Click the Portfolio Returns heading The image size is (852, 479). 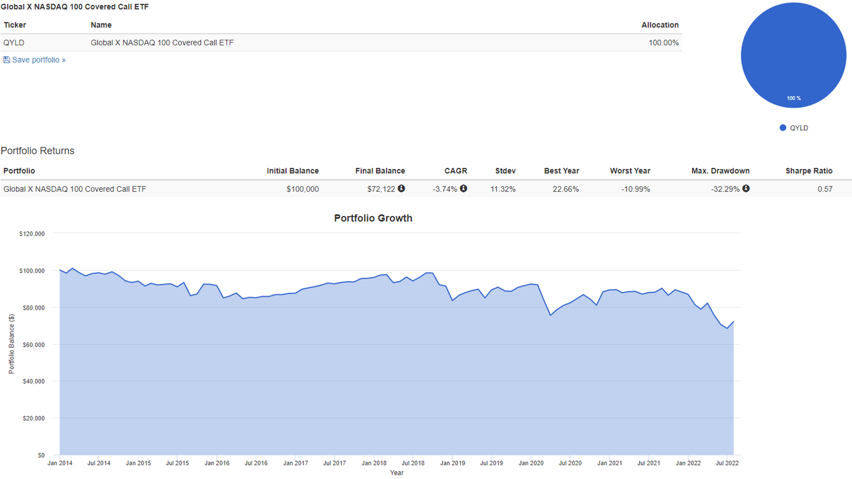37,151
